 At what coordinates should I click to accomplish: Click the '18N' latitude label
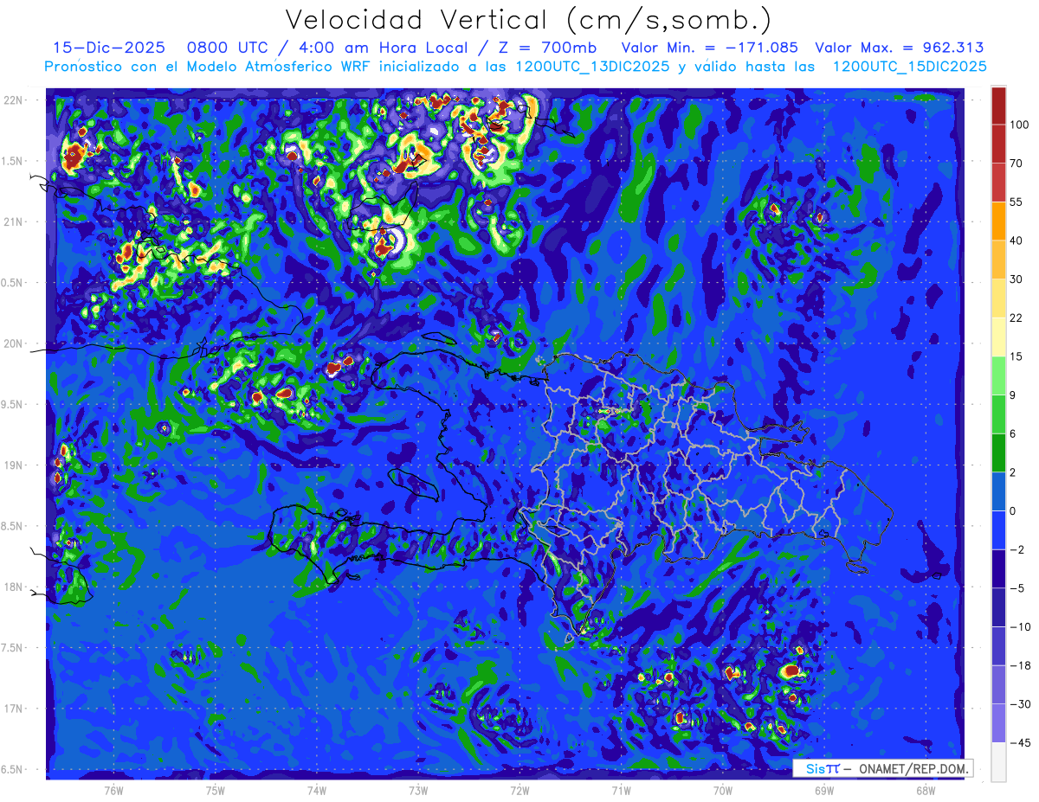[15, 587]
